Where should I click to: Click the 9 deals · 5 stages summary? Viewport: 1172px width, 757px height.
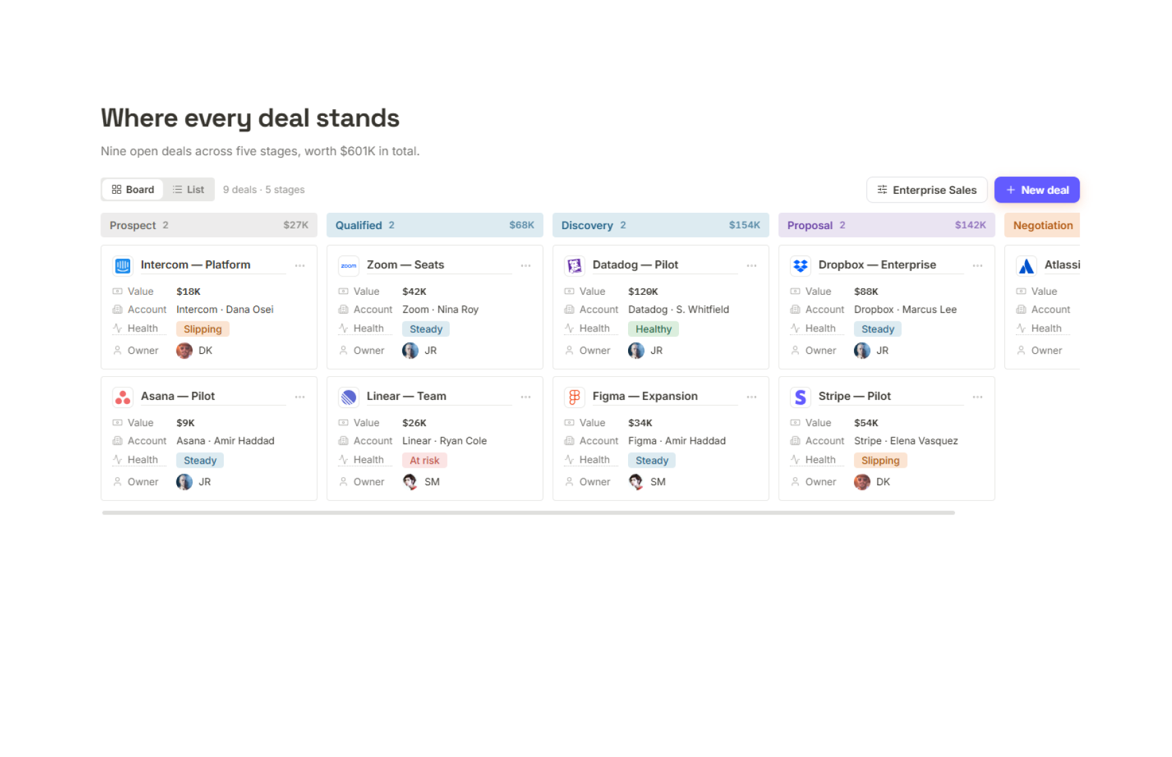[x=264, y=190]
